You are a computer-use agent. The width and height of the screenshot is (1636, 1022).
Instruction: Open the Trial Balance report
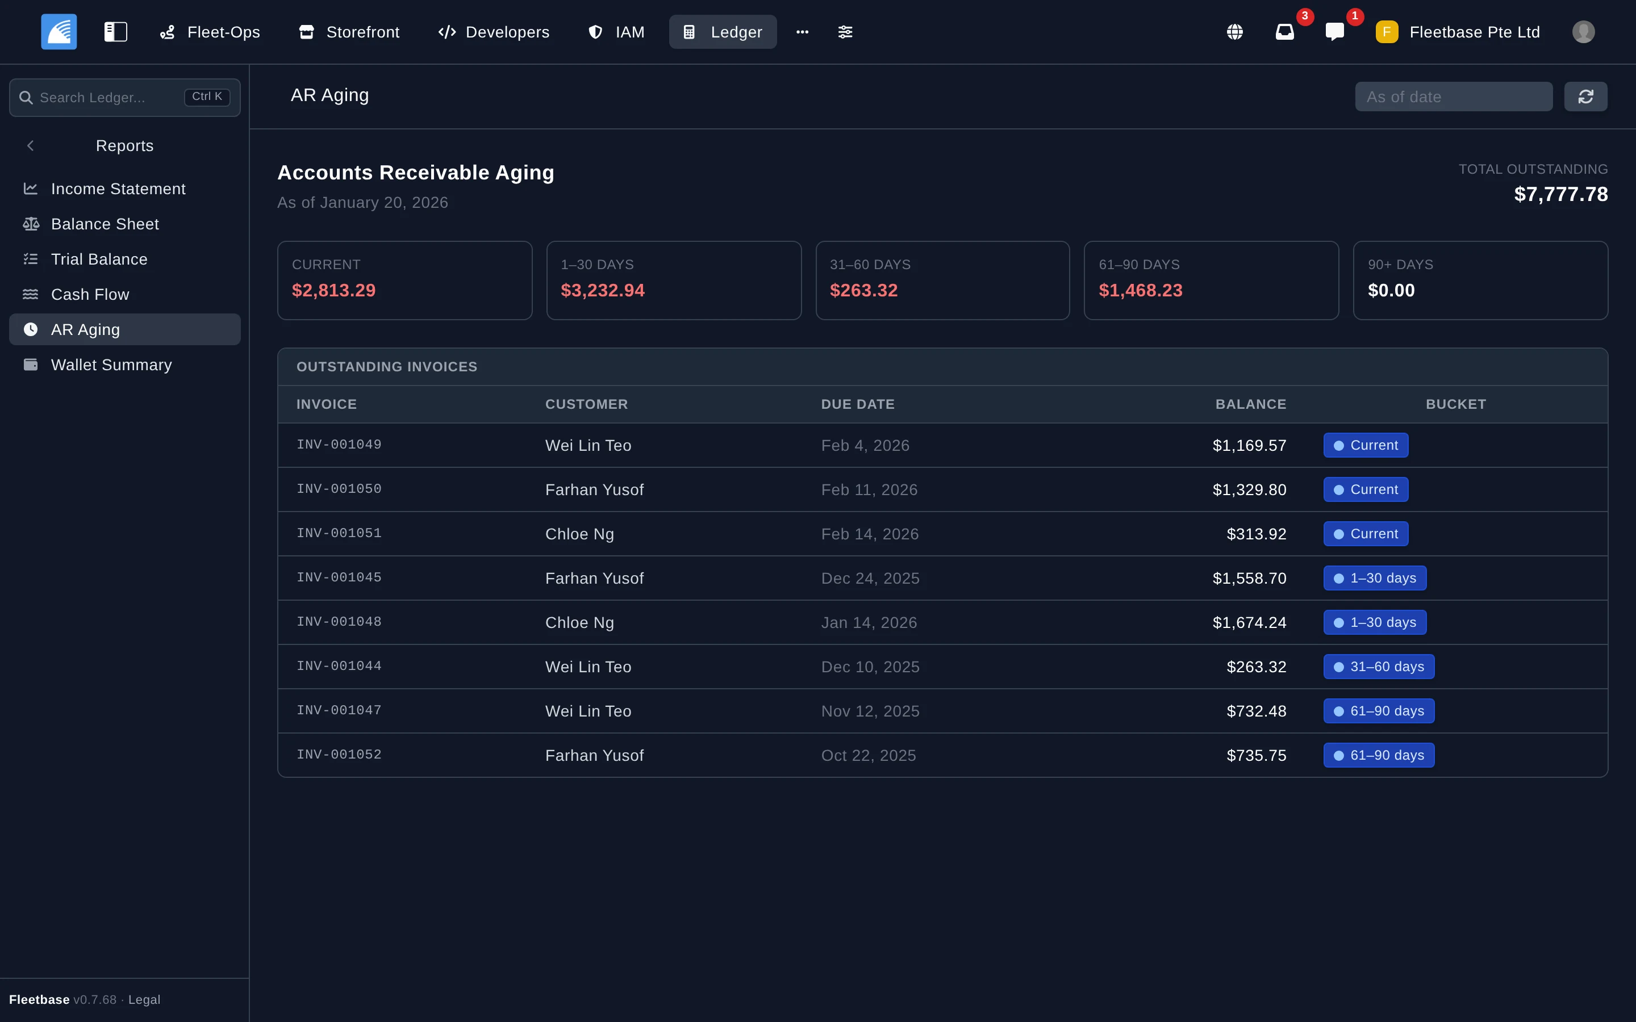click(x=125, y=259)
